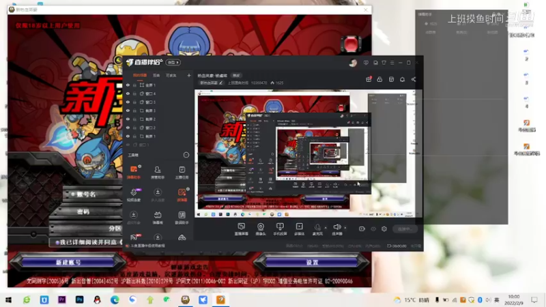
Task: Open the Windows Start menu
Action: (x=8, y=299)
